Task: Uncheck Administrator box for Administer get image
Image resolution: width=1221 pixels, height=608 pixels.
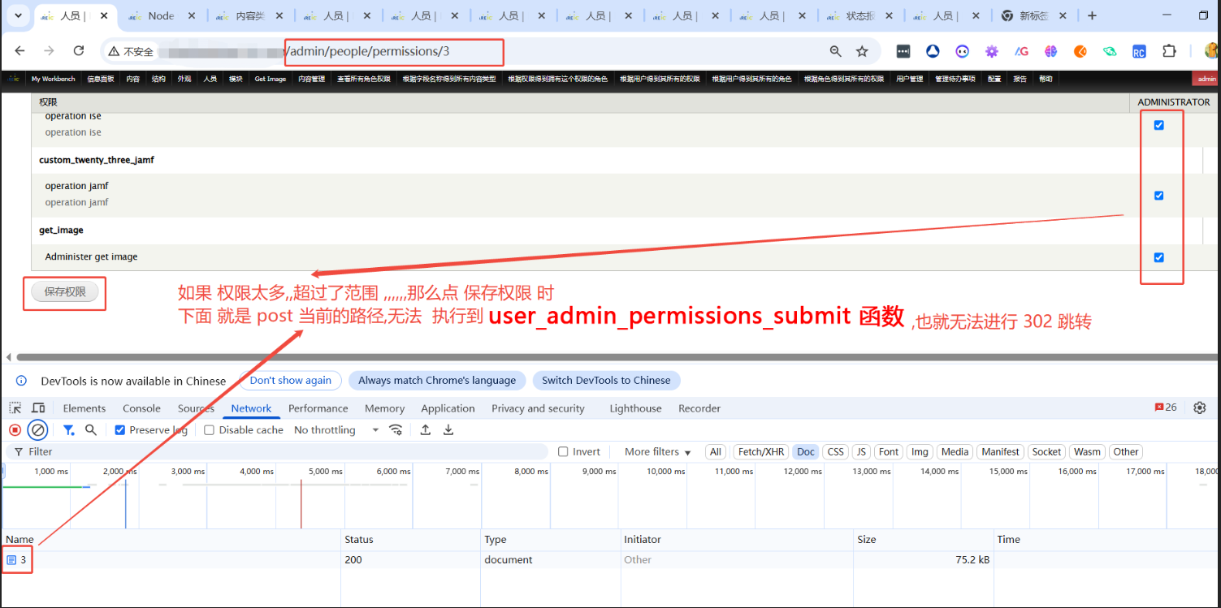Action: 1159,257
